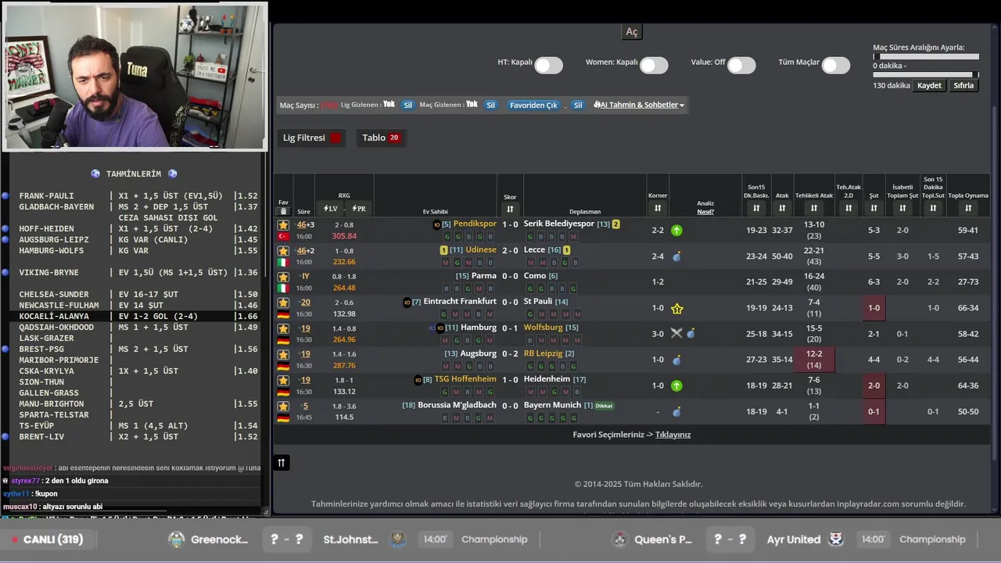Click the Kaydet button

click(929, 85)
